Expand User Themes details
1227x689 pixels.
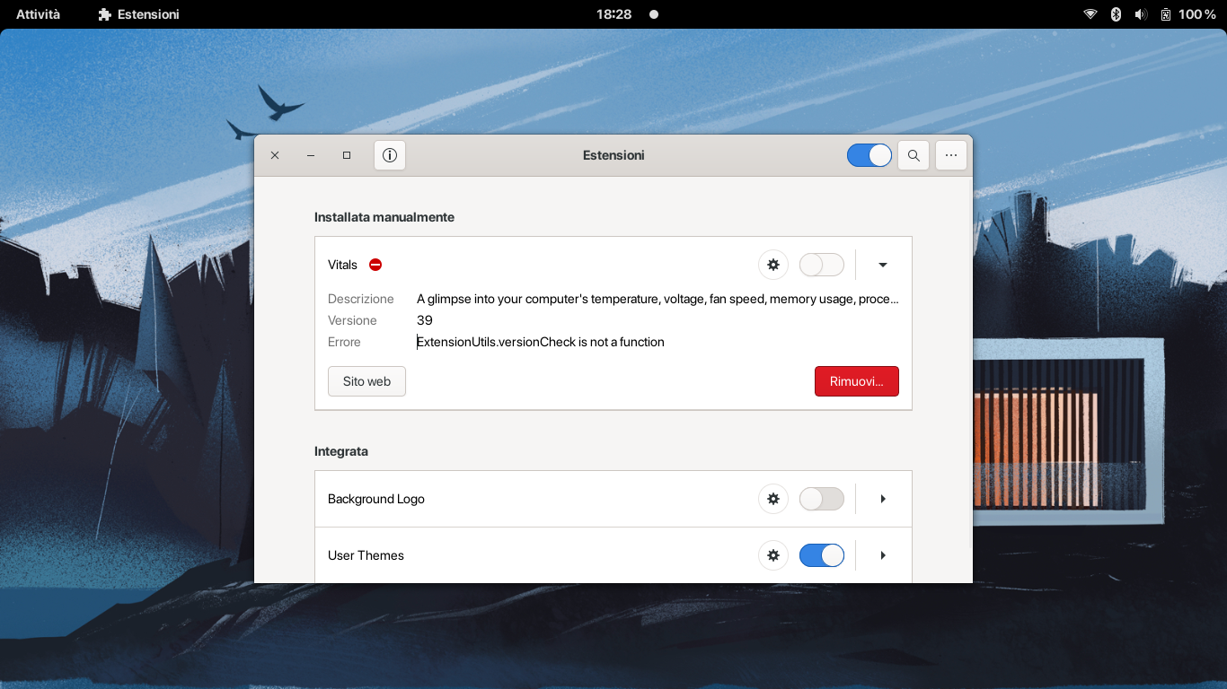point(882,554)
